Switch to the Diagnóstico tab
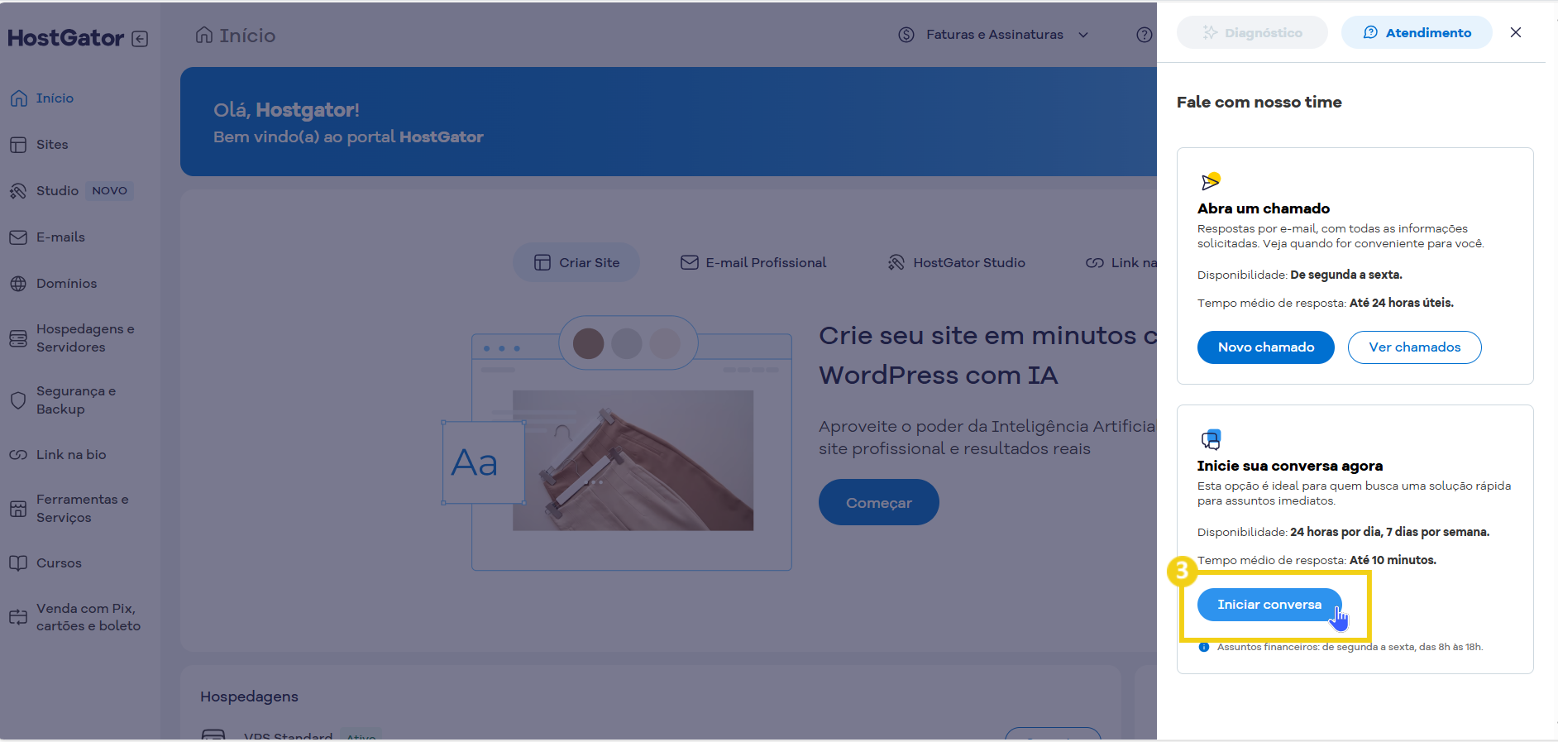Image resolution: width=1558 pixels, height=742 pixels. 1252,32
